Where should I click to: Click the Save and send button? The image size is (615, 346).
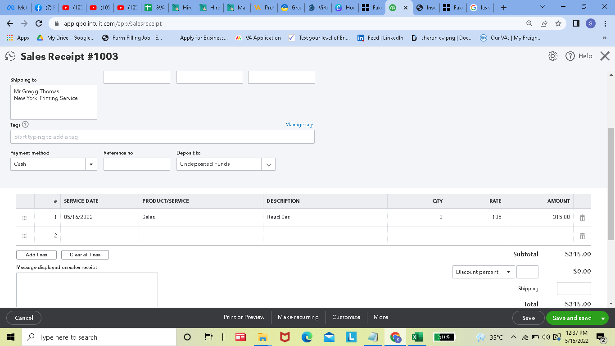click(x=572, y=318)
